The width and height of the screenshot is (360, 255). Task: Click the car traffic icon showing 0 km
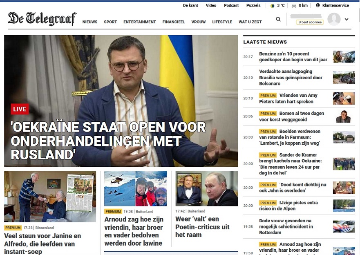pos(294,6)
